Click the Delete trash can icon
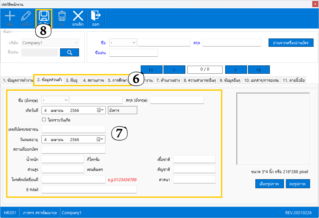Image resolution: width=319 pixels, height=218 pixels. tap(62, 17)
